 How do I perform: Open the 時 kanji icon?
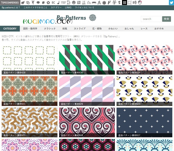pos(135,2)
